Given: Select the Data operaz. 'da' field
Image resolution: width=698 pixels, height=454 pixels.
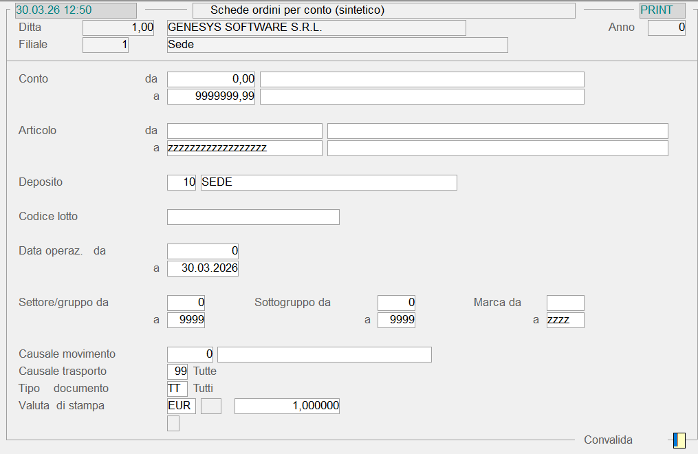Looking at the screenshot, I should click(203, 251).
